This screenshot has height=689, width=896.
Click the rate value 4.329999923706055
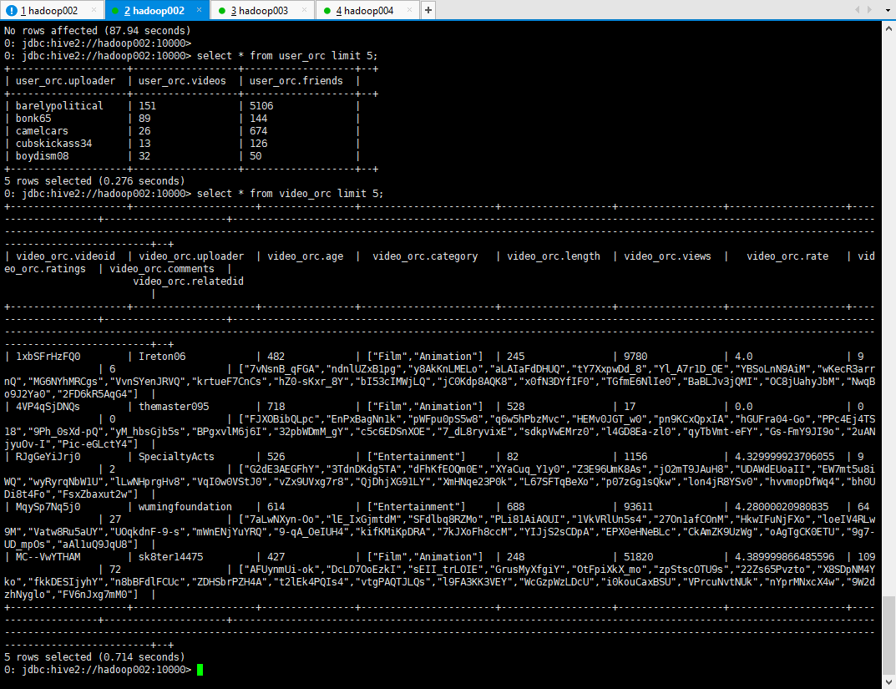[785, 457]
